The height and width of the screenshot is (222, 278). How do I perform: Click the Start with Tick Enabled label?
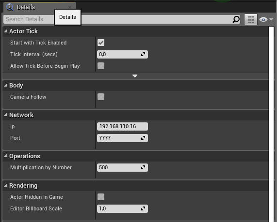pyautogui.click(x=38, y=43)
